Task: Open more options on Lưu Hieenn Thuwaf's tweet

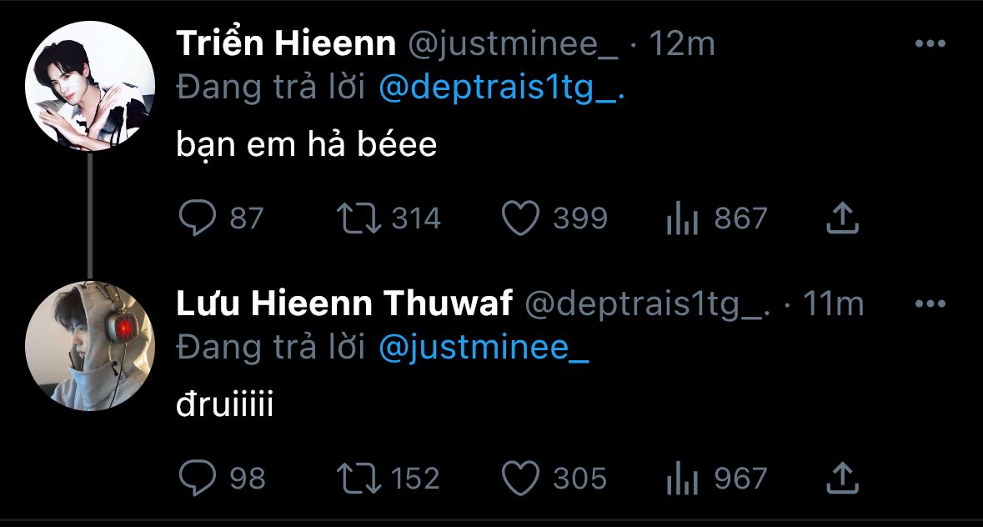Action: [x=930, y=304]
